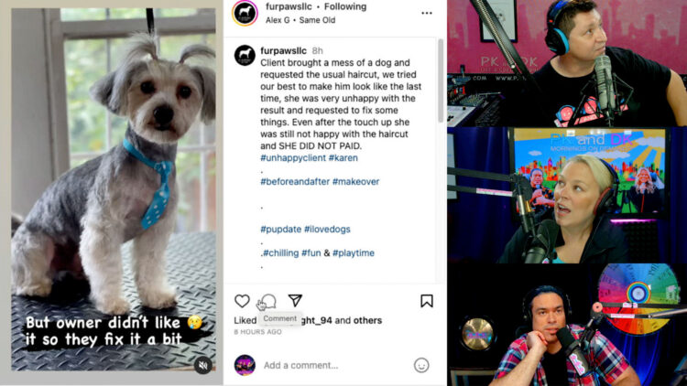Screen dimensions: 687x386
Task: Click your profile avatar near comment field
Action: tap(245, 365)
